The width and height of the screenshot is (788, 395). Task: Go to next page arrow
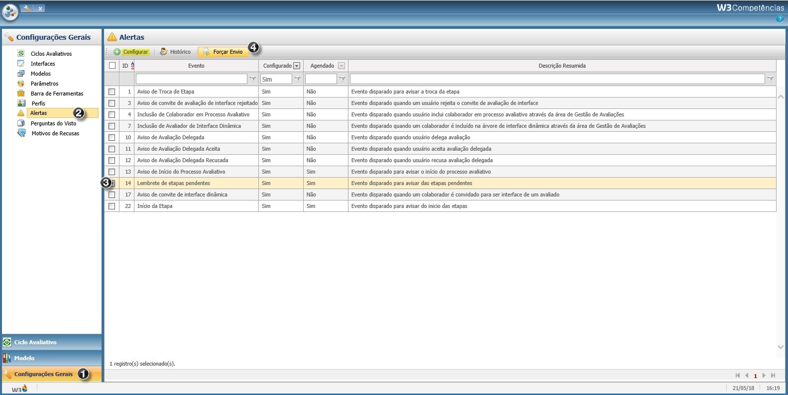[x=764, y=376]
